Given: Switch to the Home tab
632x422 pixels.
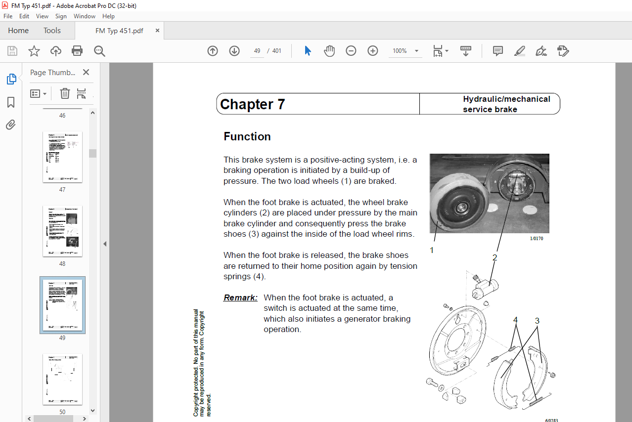Looking at the screenshot, I should [x=18, y=31].
